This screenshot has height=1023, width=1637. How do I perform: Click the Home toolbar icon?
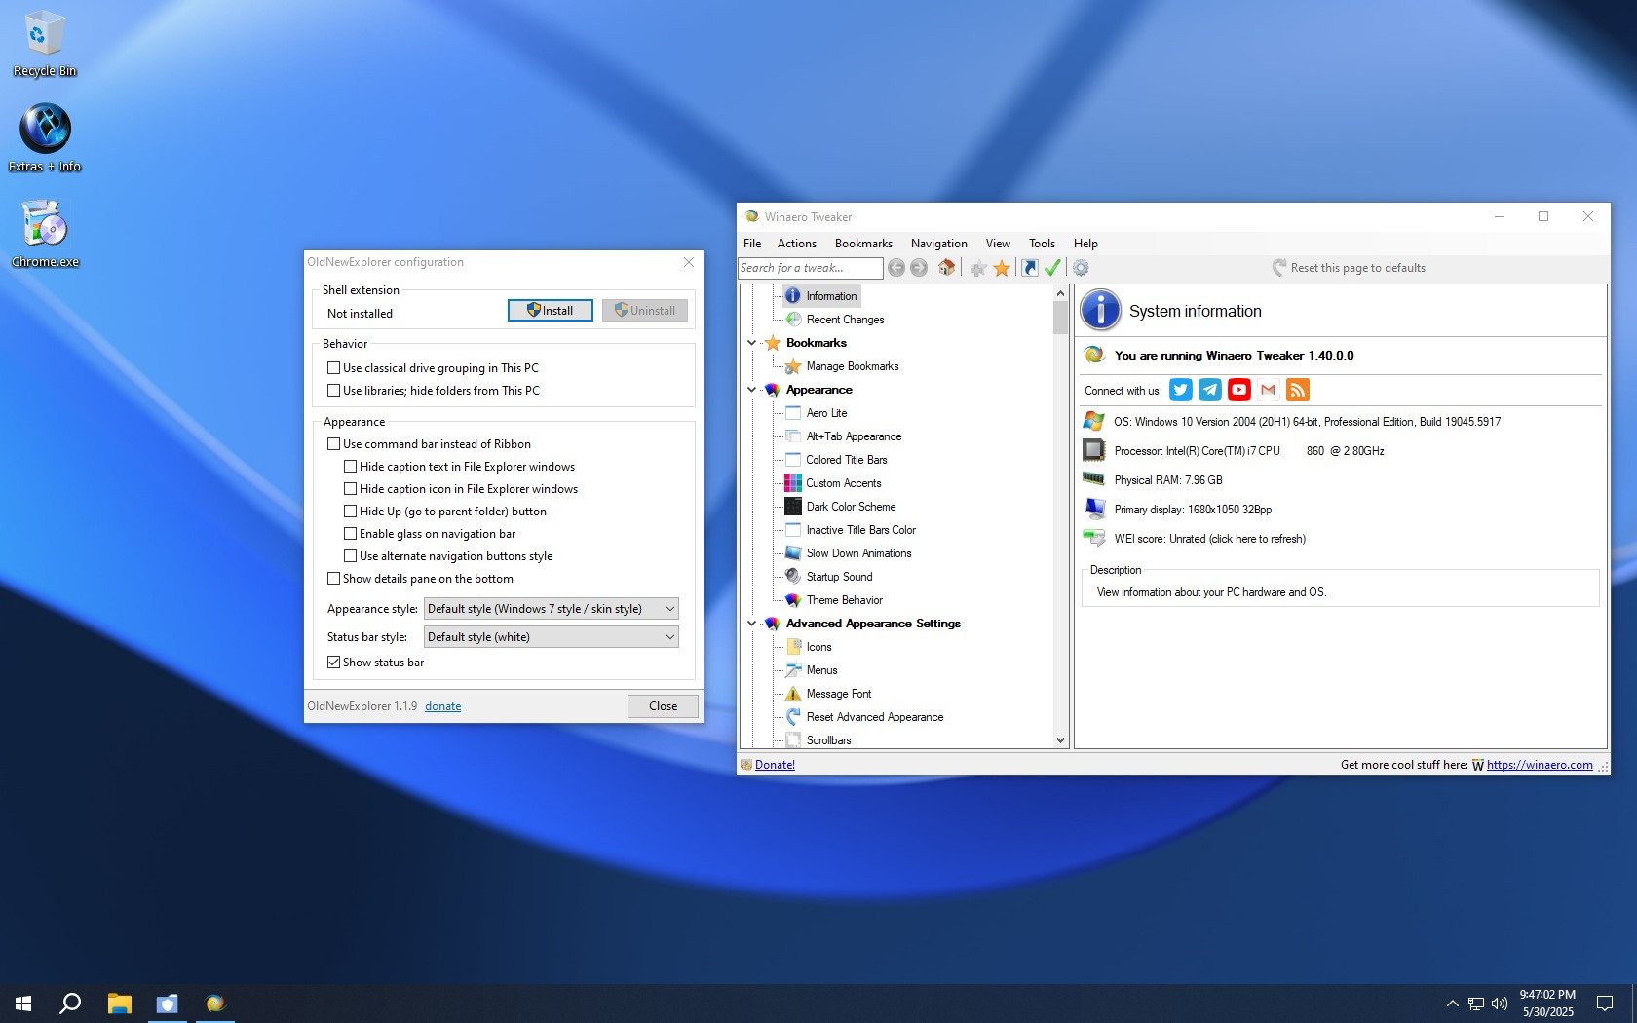pyautogui.click(x=946, y=268)
